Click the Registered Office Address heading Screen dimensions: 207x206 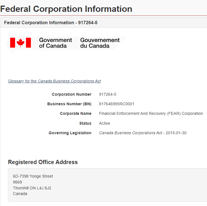(43, 162)
